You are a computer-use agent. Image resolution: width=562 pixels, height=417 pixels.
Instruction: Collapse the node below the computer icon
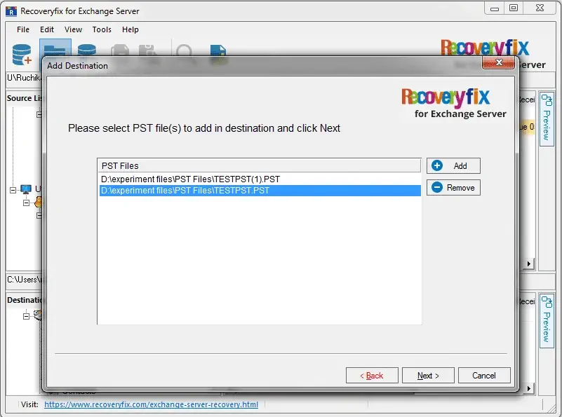pos(26,203)
